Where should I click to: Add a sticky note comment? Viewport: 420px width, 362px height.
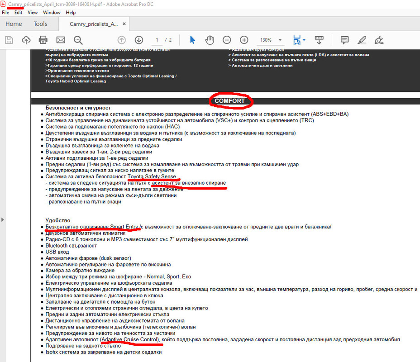[344, 40]
